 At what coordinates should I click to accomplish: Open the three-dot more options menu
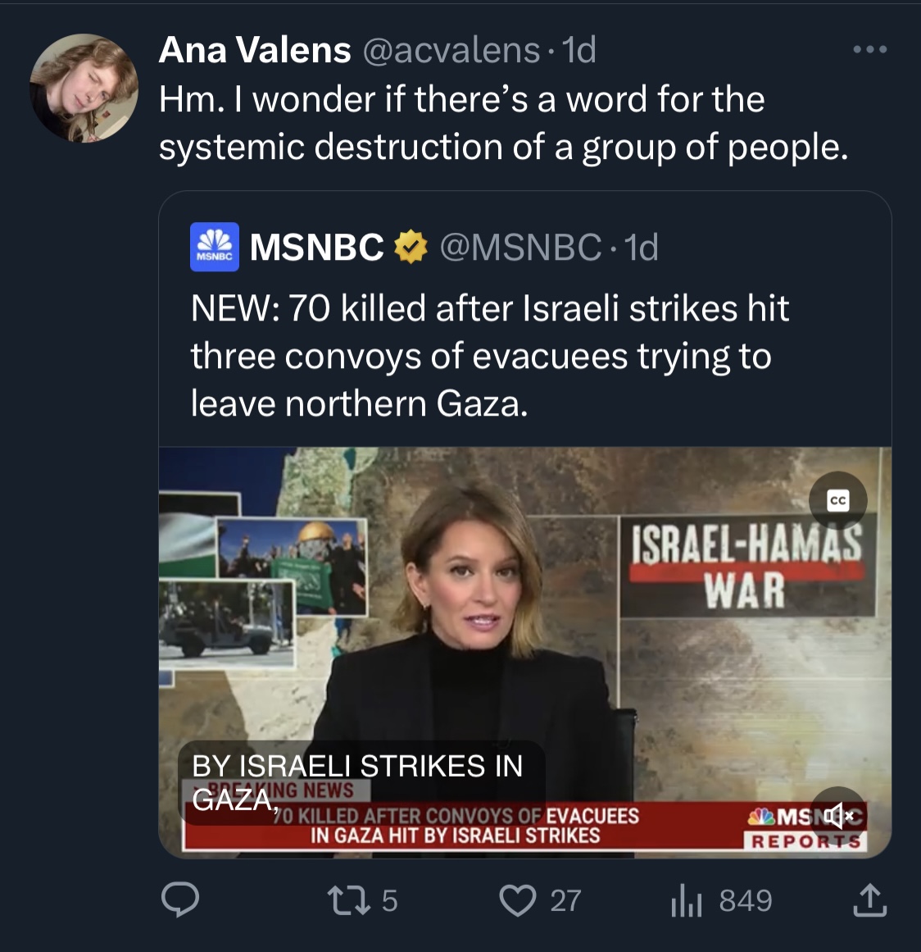pyautogui.click(x=869, y=50)
